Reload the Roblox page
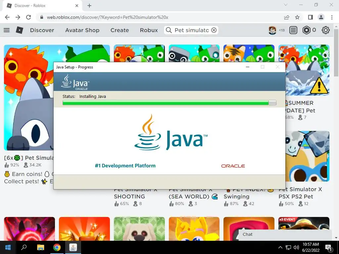This screenshot has width=339, height=254. [28, 17]
